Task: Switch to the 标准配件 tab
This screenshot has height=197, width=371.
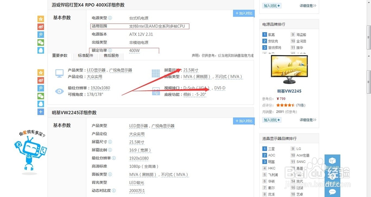Action: [85, 56]
